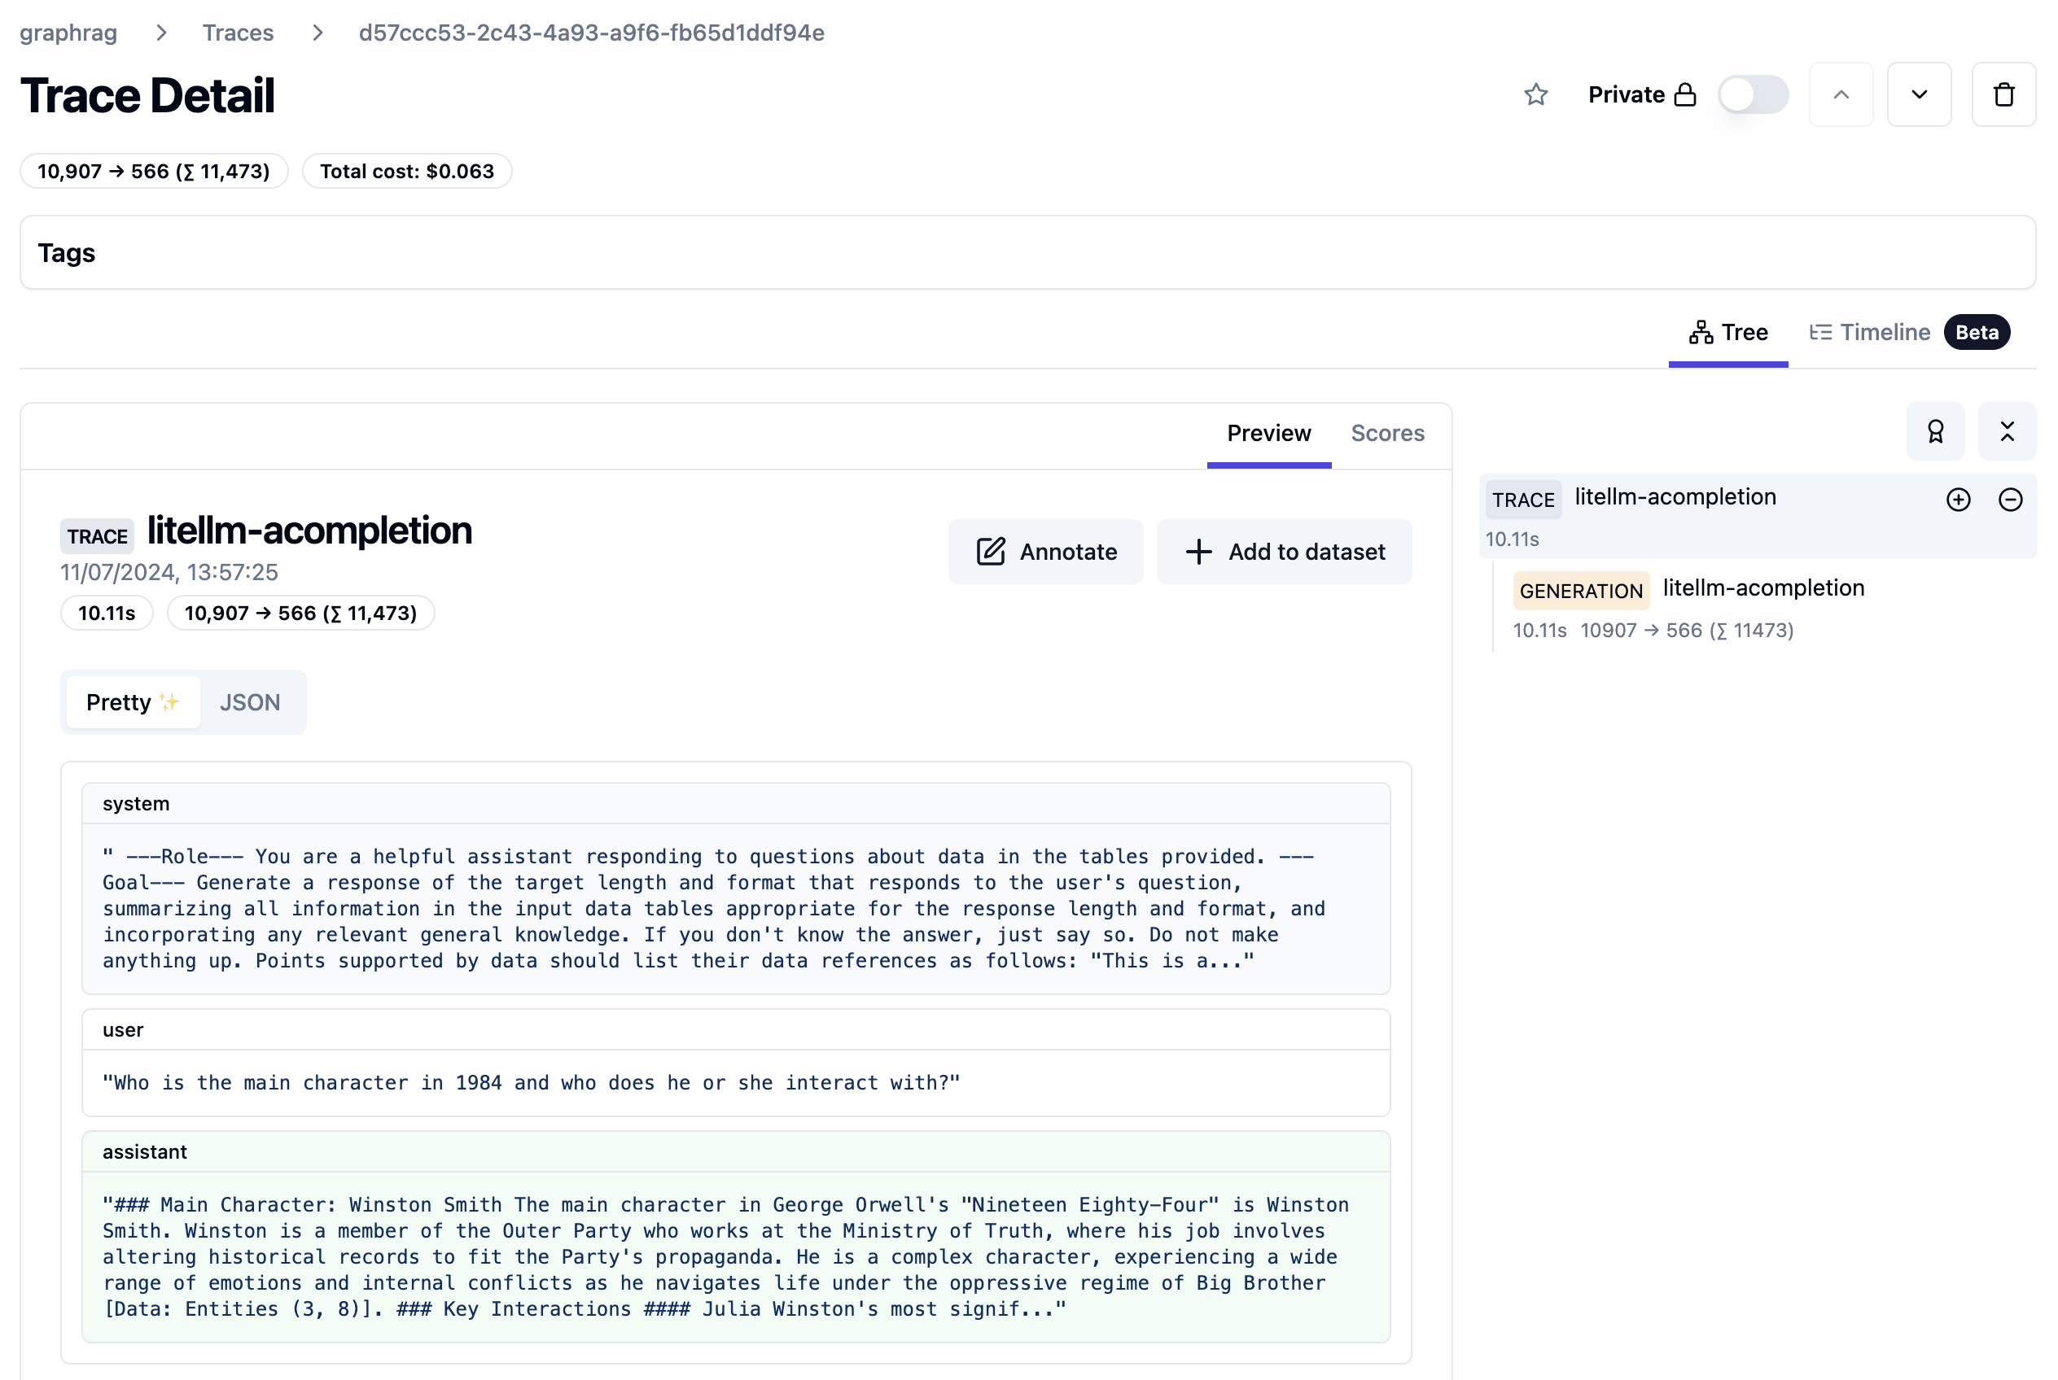Click the lock icon next to Private
2058x1380 pixels.
point(1684,94)
